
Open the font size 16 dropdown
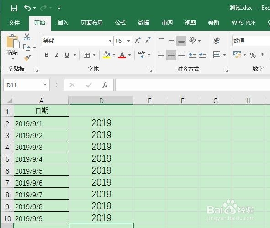(128, 41)
